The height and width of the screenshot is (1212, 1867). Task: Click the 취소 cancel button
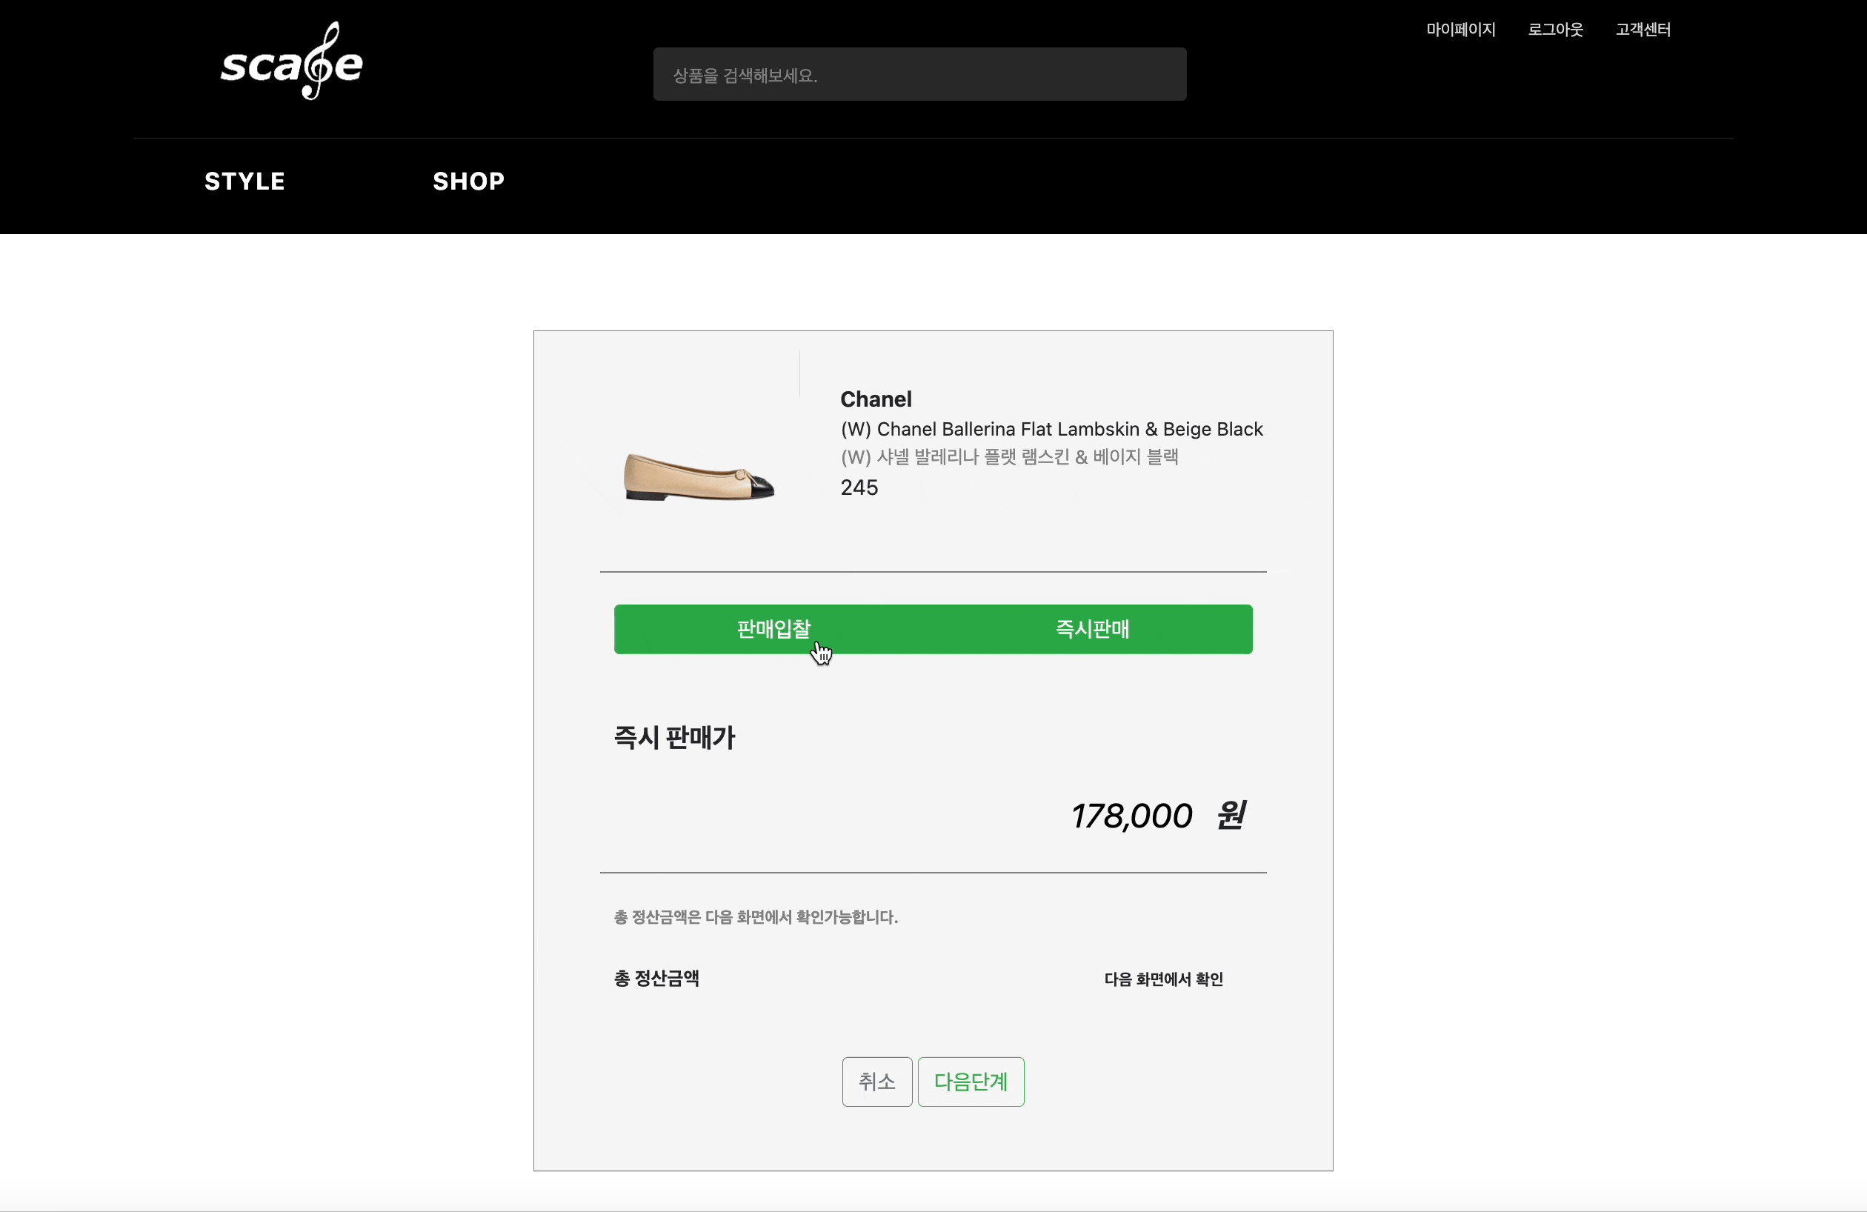pos(876,1082)
